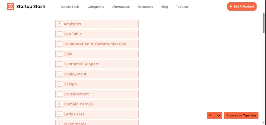Pick the Deployment option
This screenshot has width=266, height=125.
pos(97,74)
